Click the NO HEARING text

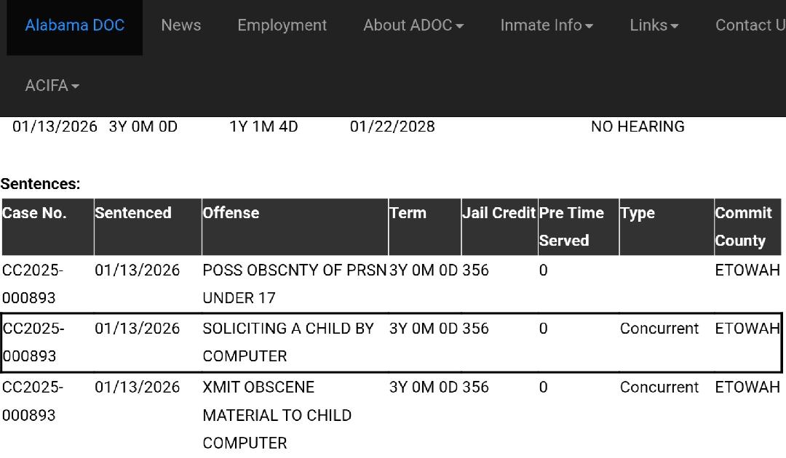pos(638,126)
